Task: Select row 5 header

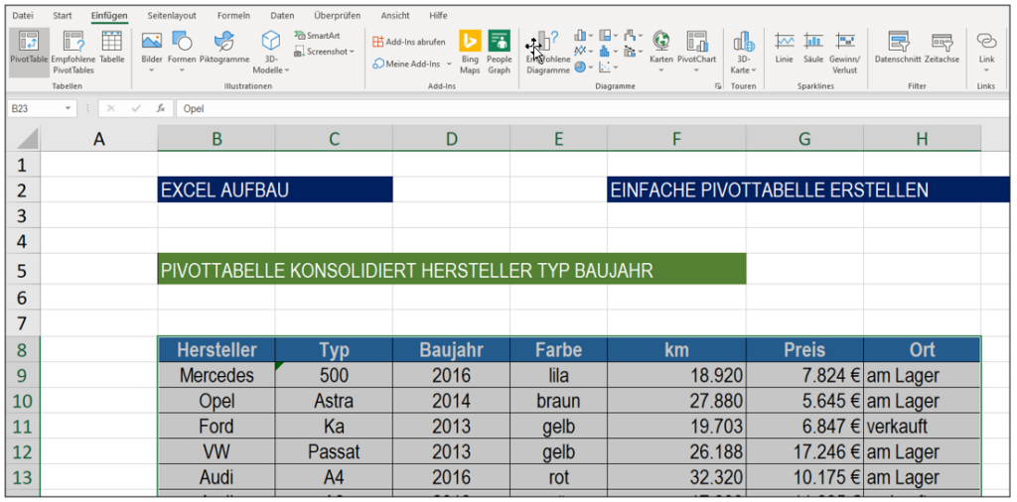Action: pyautogui.click(x=23, y=270)
